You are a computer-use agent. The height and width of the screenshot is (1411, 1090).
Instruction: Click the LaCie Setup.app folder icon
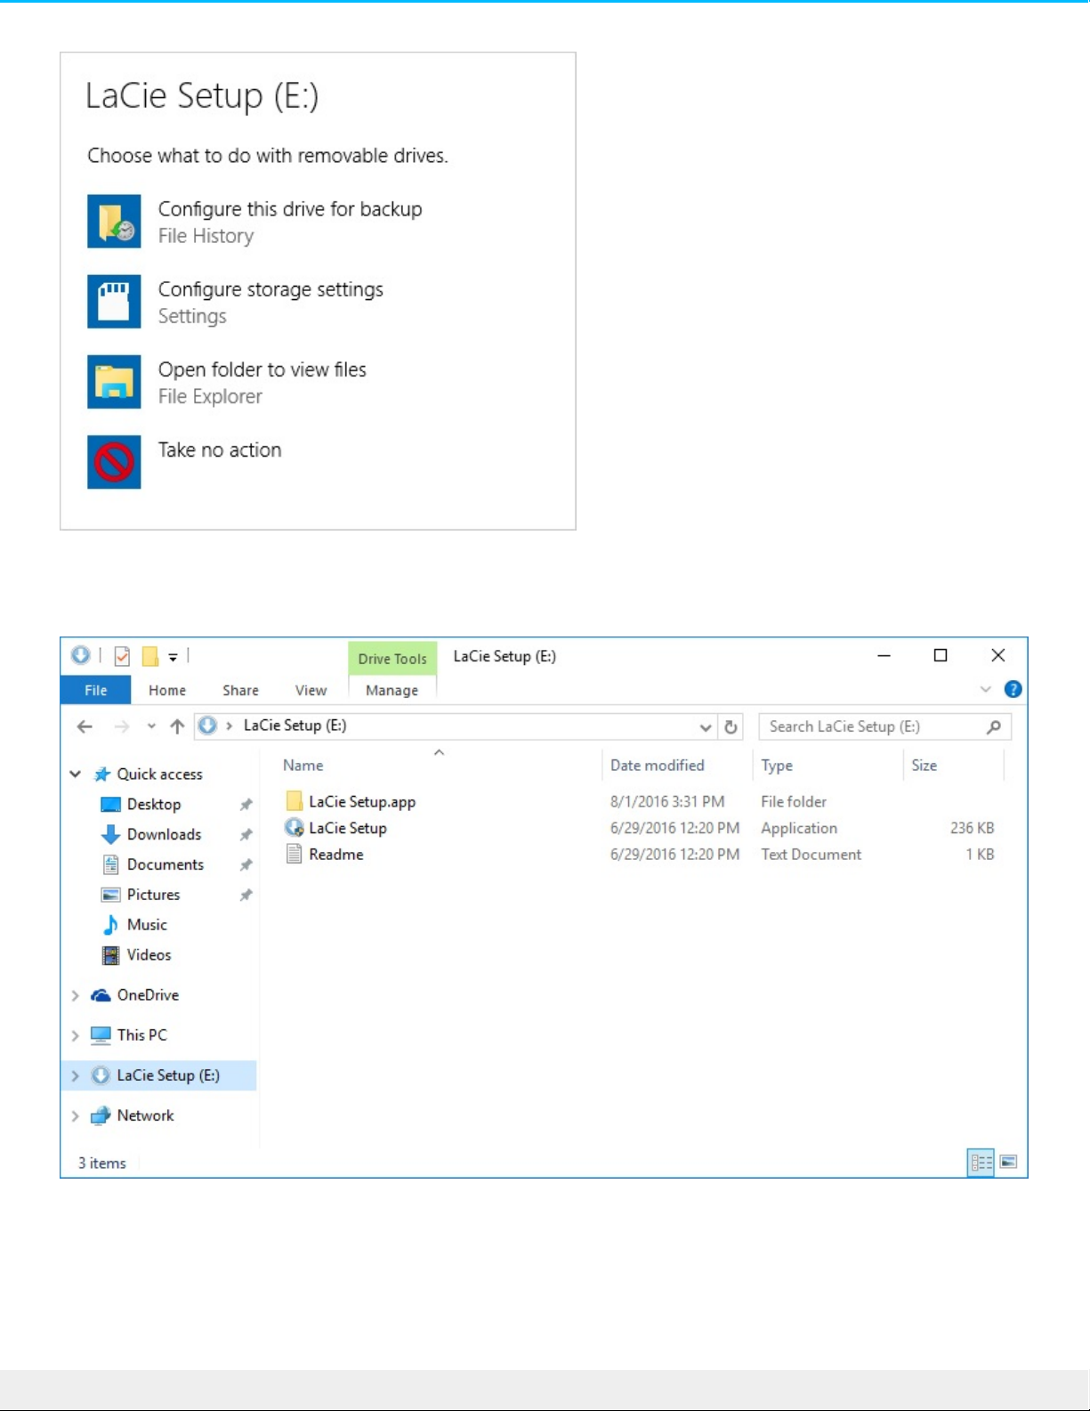click(x=295, y=801)
